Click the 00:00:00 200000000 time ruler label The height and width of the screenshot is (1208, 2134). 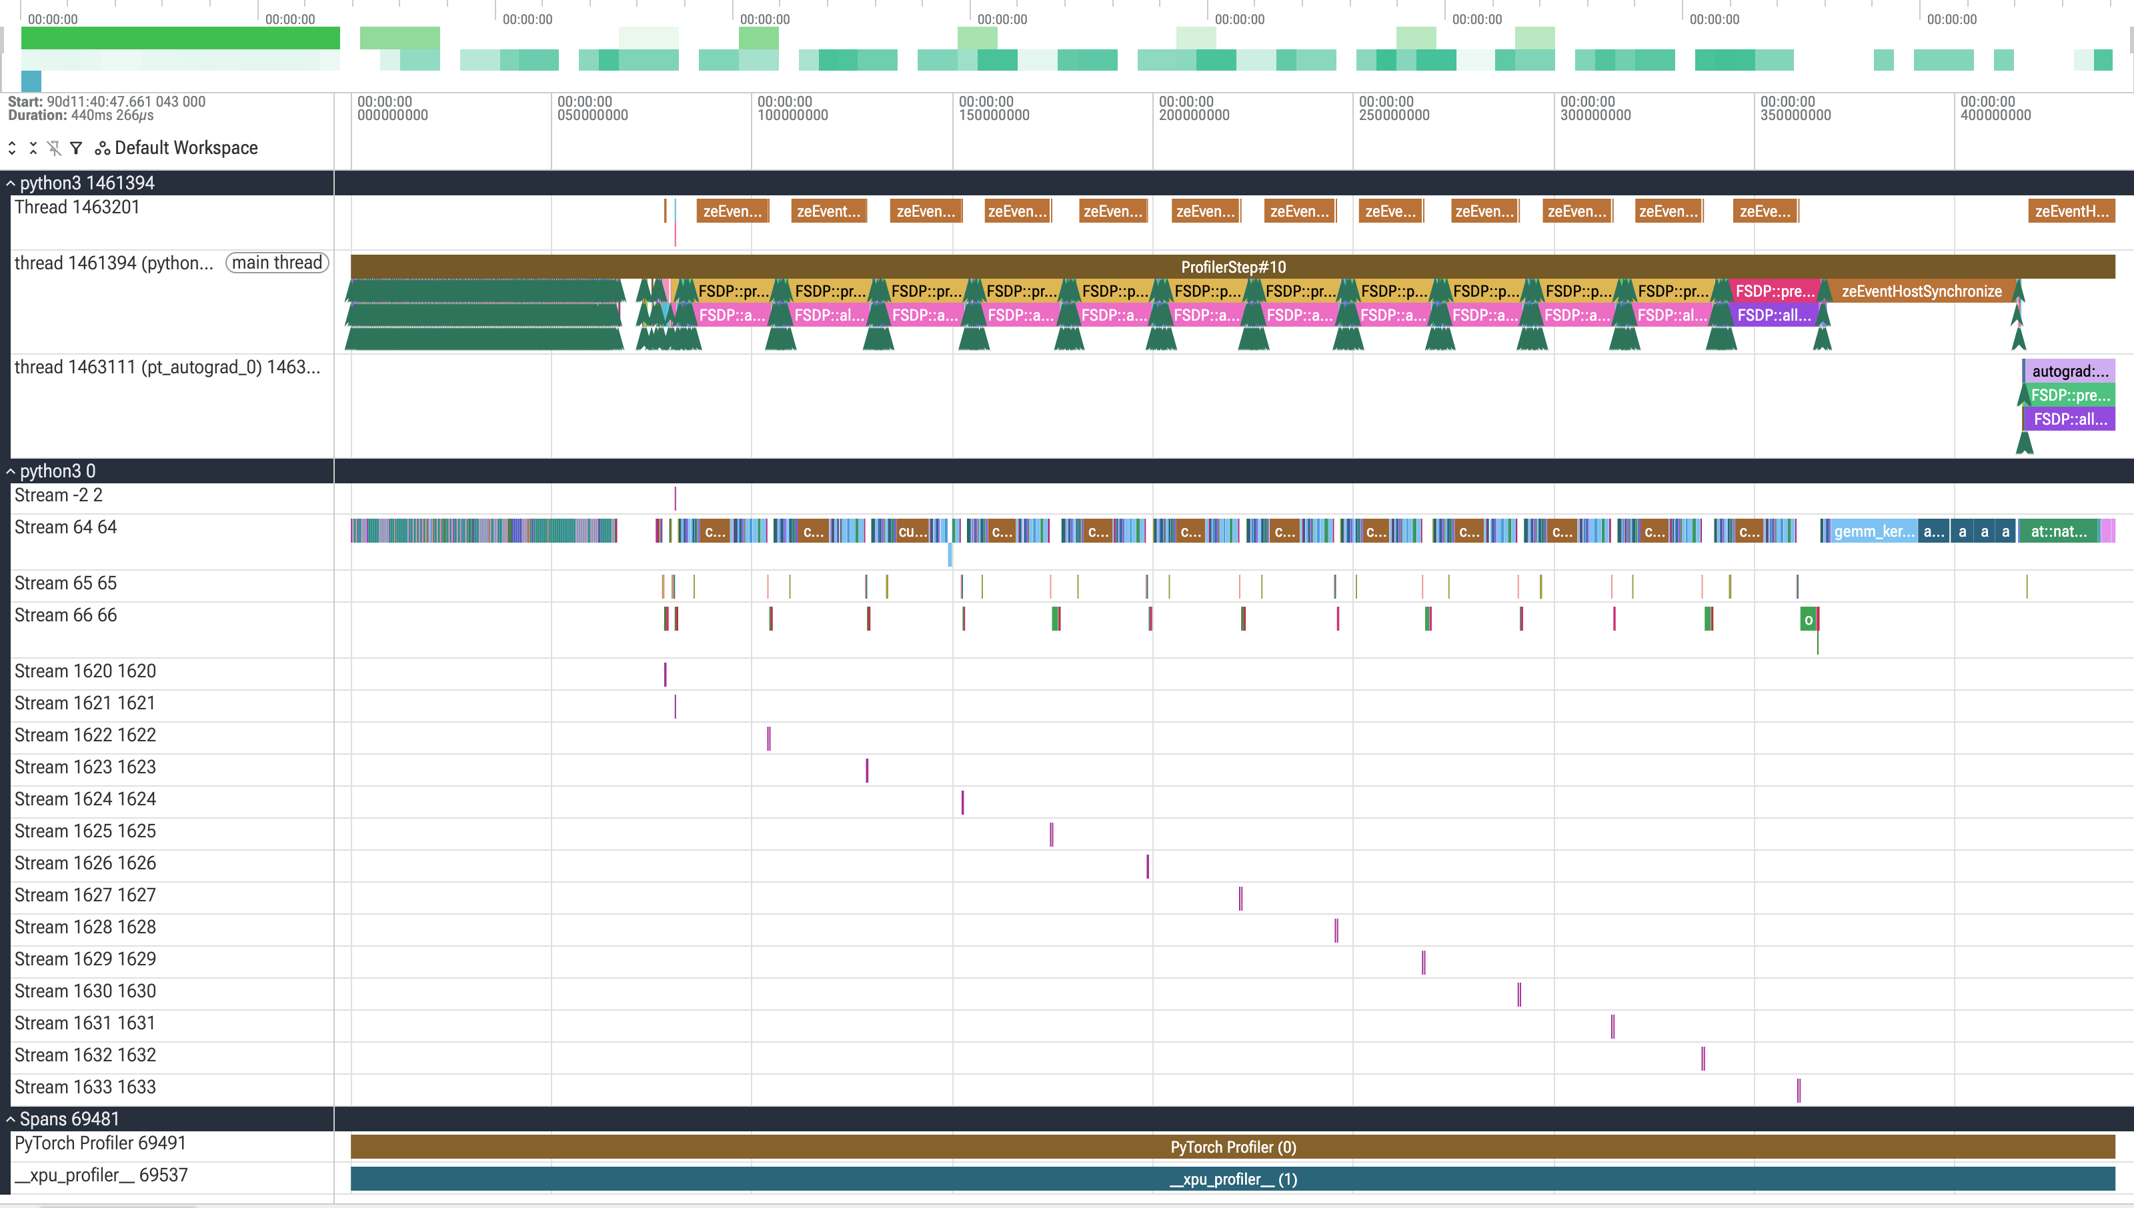point(1194,109)
